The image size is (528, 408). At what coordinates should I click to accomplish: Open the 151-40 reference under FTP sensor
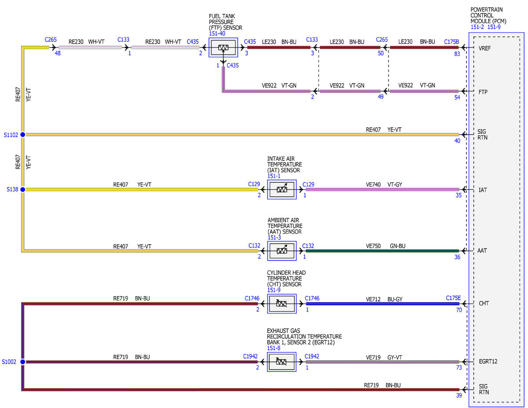pos(217,33)
